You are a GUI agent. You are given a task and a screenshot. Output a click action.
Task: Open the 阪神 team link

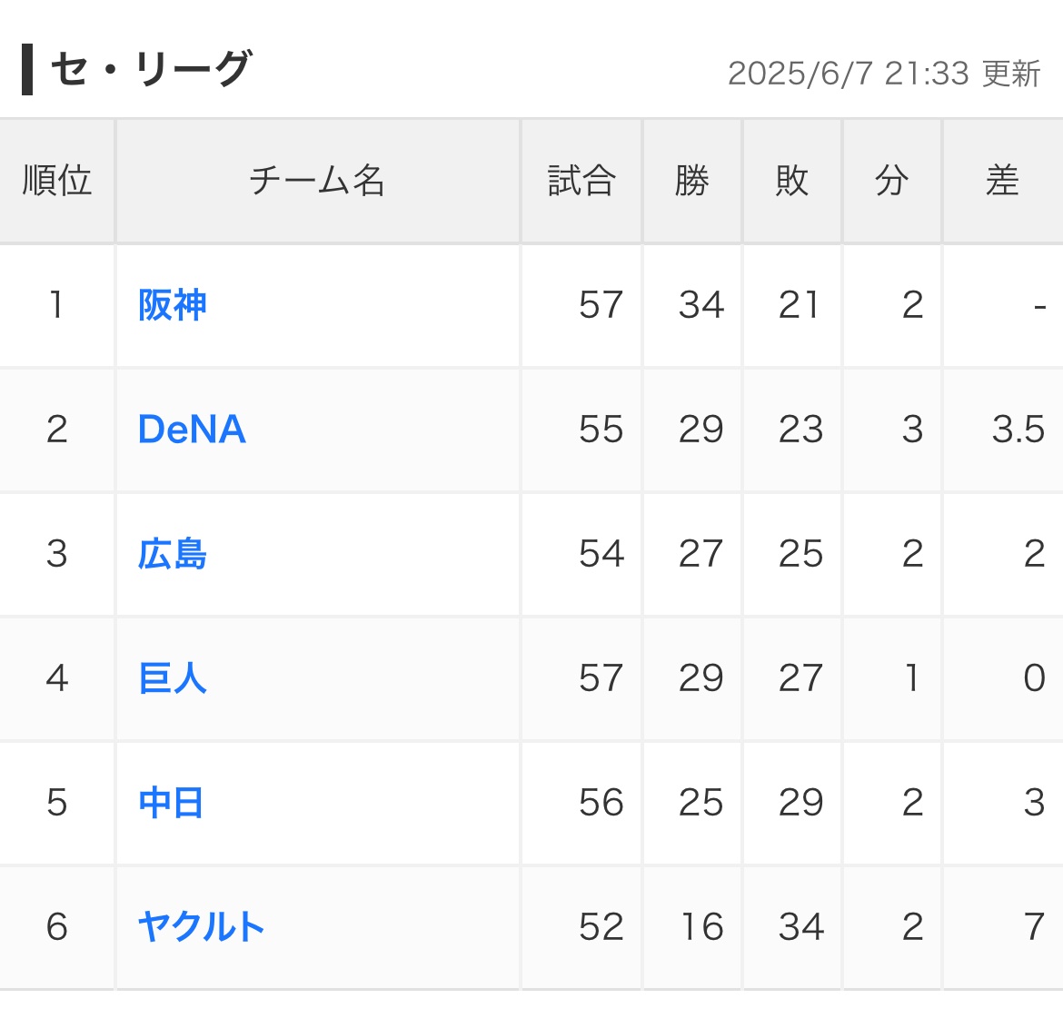click(x=173, y=305)
